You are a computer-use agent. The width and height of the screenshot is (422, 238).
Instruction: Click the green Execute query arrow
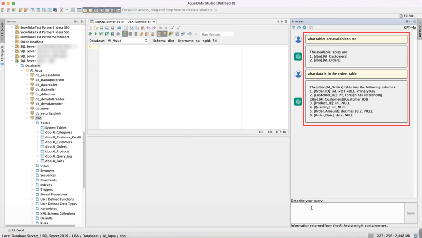(x=96, y=34)
